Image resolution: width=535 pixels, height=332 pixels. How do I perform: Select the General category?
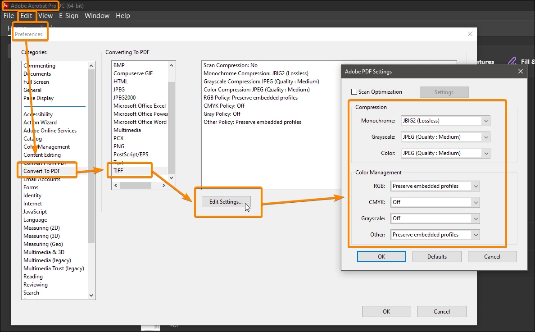32,90
